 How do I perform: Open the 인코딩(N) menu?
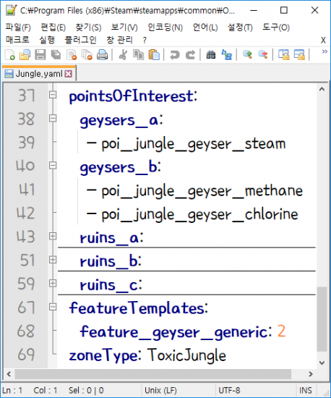click(x=165, y=27)
